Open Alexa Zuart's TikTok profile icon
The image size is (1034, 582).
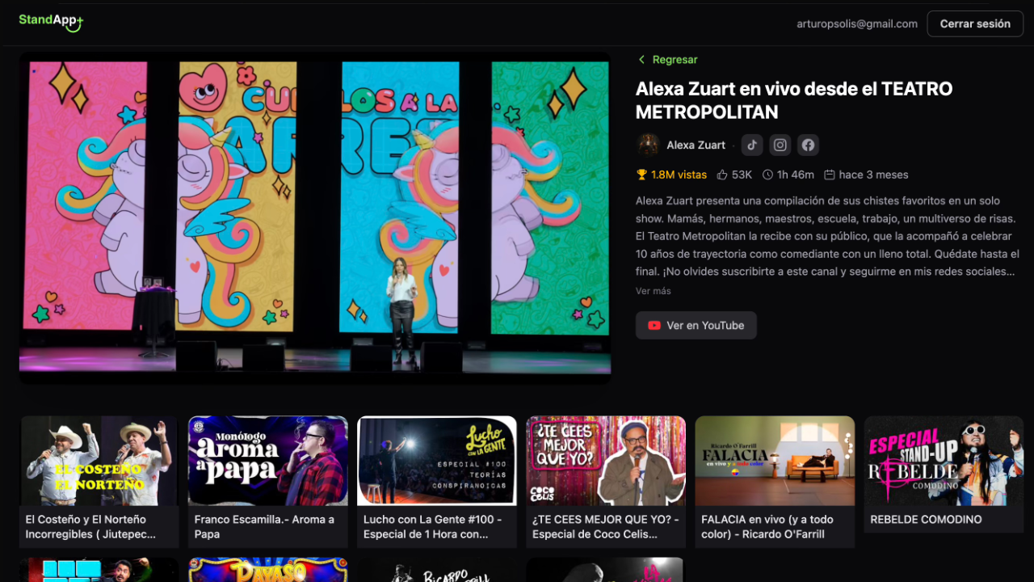(752, 145)
